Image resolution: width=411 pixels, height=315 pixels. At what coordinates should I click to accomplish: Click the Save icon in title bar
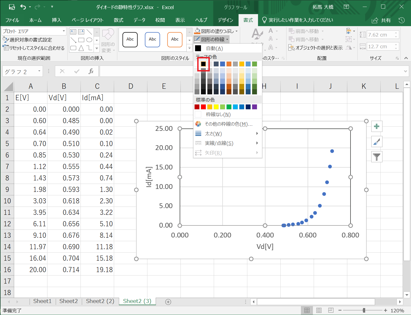point(12,7)
